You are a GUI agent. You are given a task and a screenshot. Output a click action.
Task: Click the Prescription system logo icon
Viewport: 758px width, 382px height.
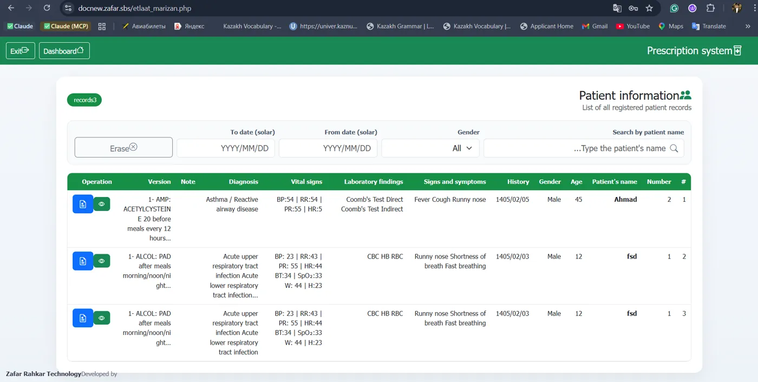[737, 51]
